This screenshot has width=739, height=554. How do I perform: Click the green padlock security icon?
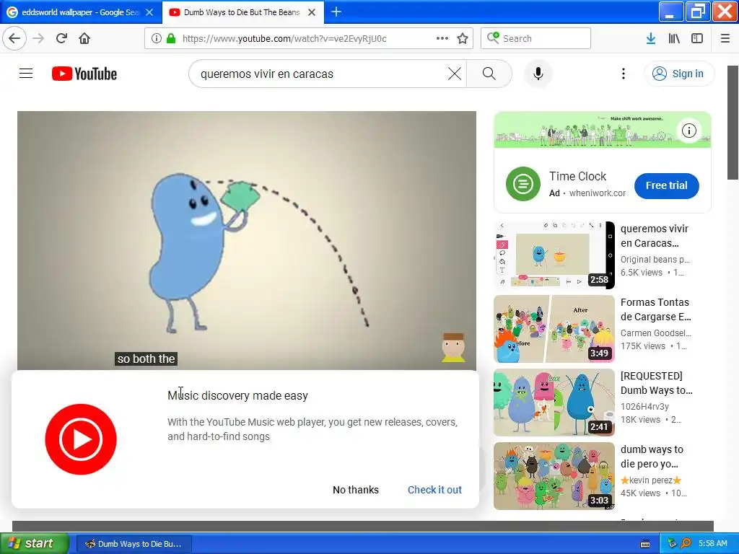171,39
